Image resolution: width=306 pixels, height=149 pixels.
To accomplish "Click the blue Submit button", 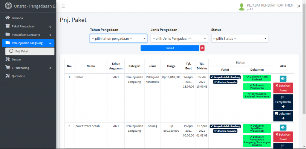I will click(170, 48).
